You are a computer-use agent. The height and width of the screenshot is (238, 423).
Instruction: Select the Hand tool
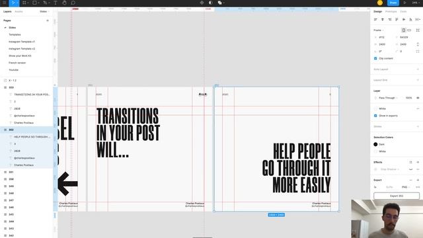click(x=64, y=3)
